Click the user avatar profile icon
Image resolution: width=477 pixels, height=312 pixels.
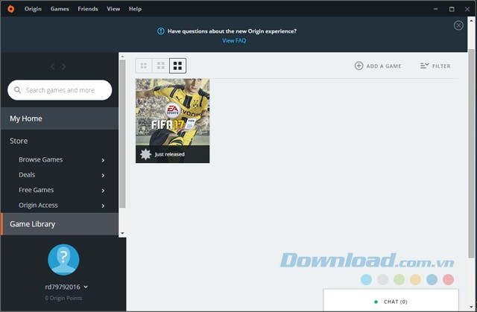pos(63,259)
